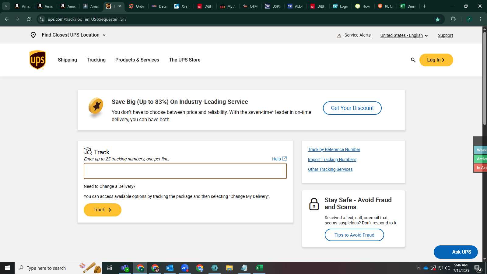Open United States - English language dropdown

(x=404, y=35)
